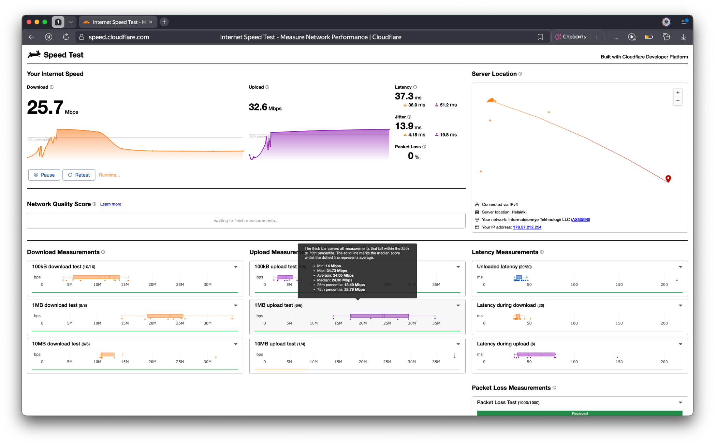Close the Internet Speed Test tab
Screen dimensions: 715x445
pos(151,22)
